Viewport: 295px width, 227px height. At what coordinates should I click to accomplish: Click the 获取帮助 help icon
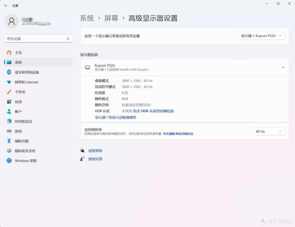pyautogui.click(x=82, y=151)
